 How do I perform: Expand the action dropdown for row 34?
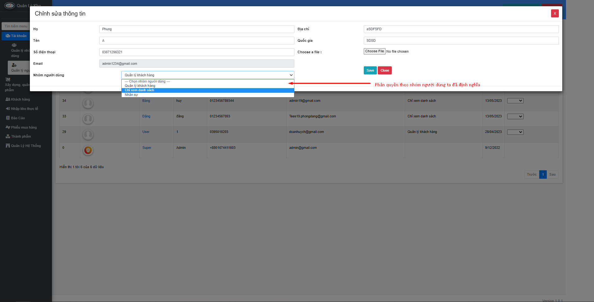point(515,101)
